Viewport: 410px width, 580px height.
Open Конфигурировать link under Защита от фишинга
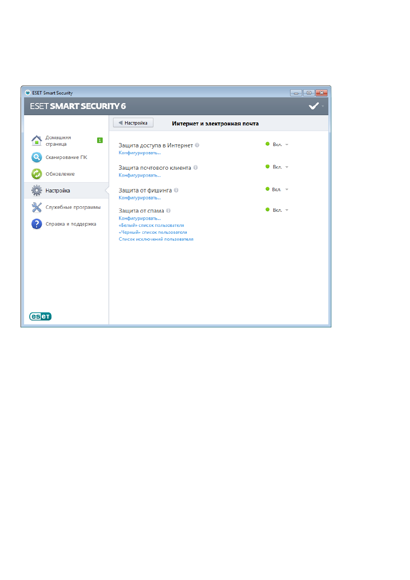point(140,198)
